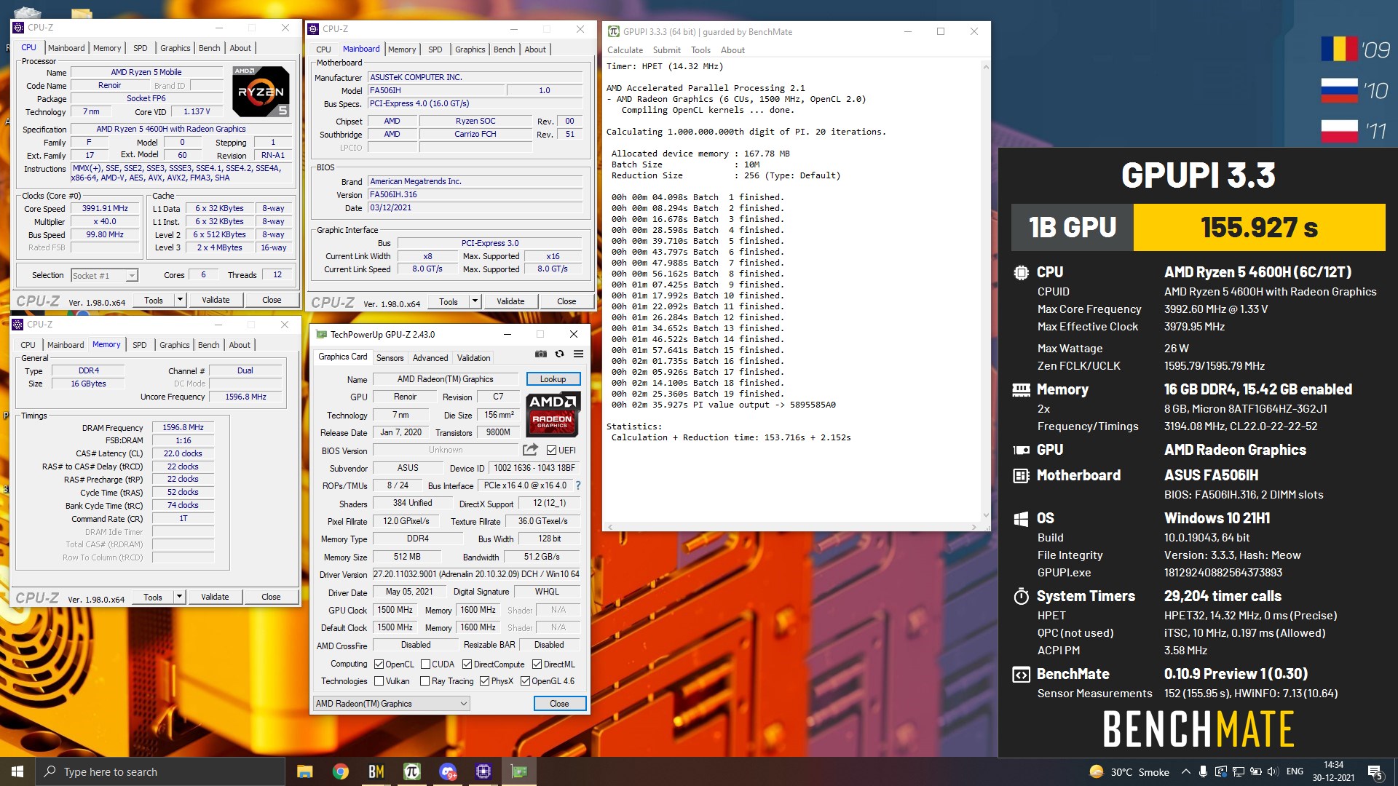This screenshot has width=1398, height=786.
Task: Click the Close button in GPU-Z
Action: point(559,704)
